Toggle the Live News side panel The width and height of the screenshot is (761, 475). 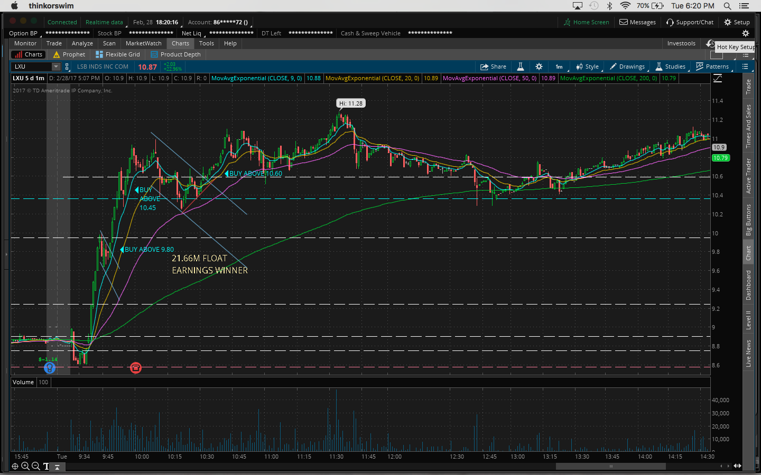point(748,354)
